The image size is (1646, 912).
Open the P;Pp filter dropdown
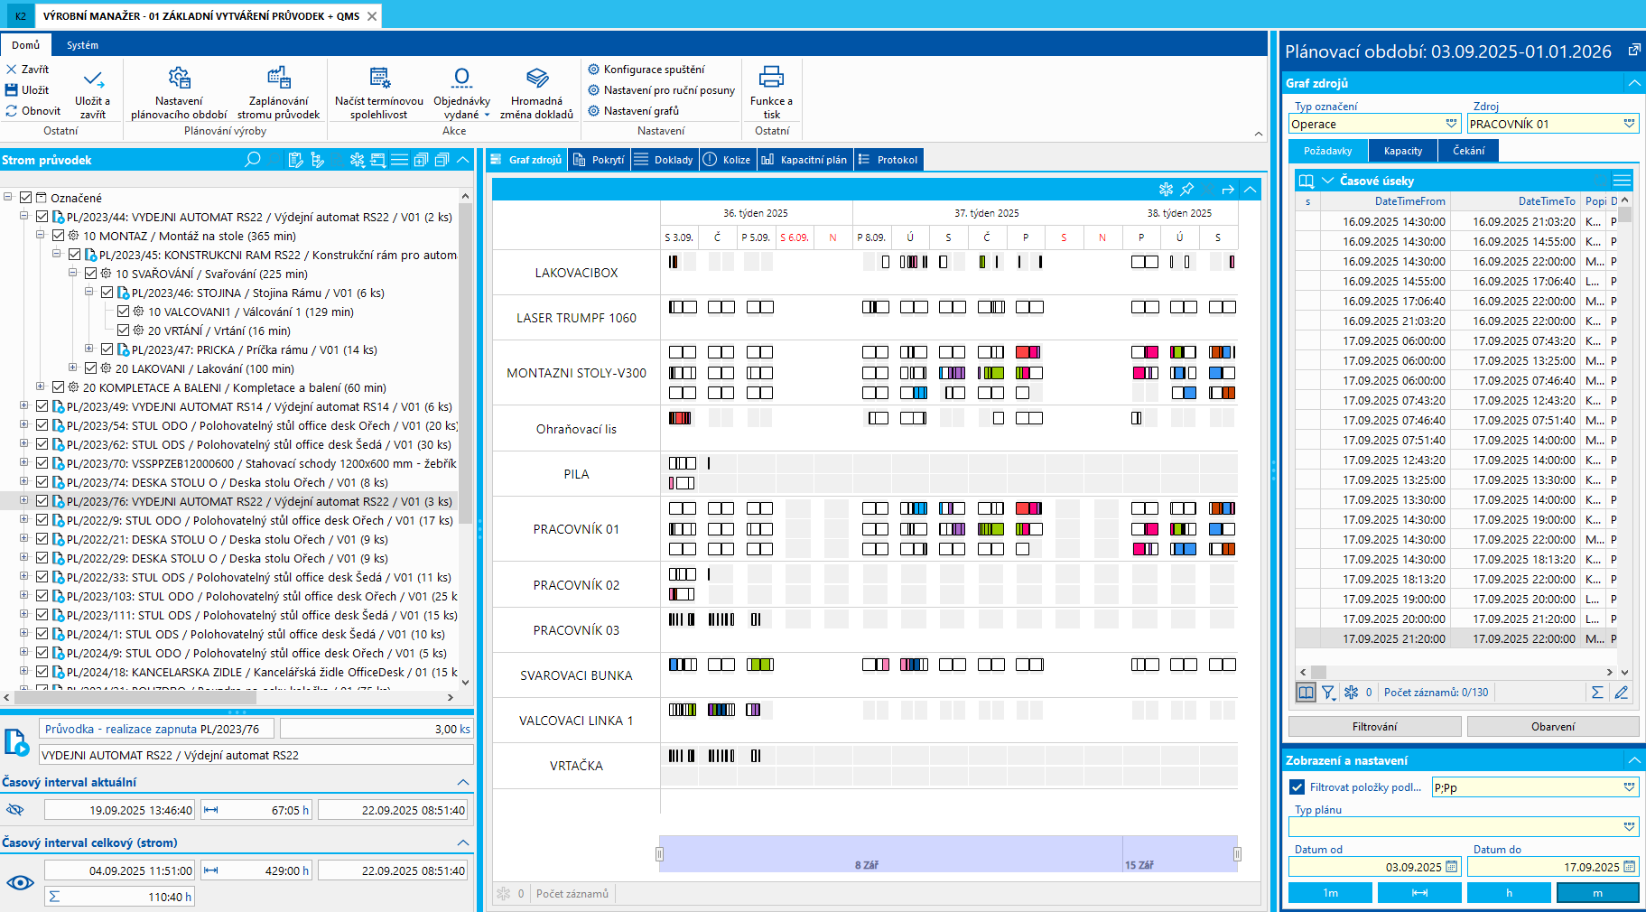[x=1630, y=787]
